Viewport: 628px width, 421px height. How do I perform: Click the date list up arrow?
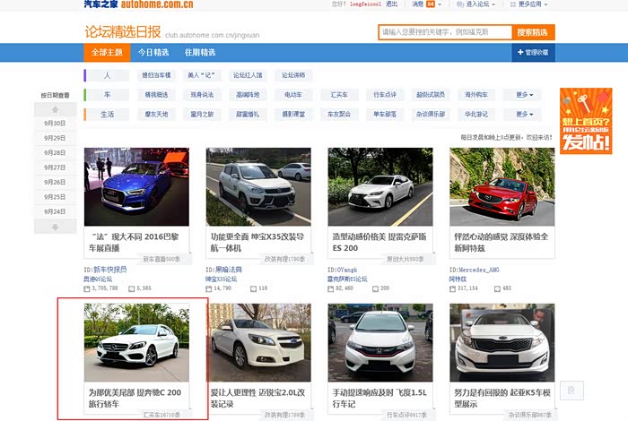click(56, 109)
